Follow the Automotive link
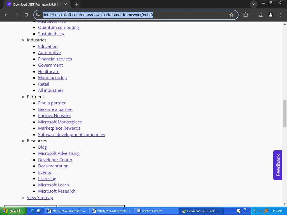This screenshot has height=215, width=287. (x=49, y=53)
